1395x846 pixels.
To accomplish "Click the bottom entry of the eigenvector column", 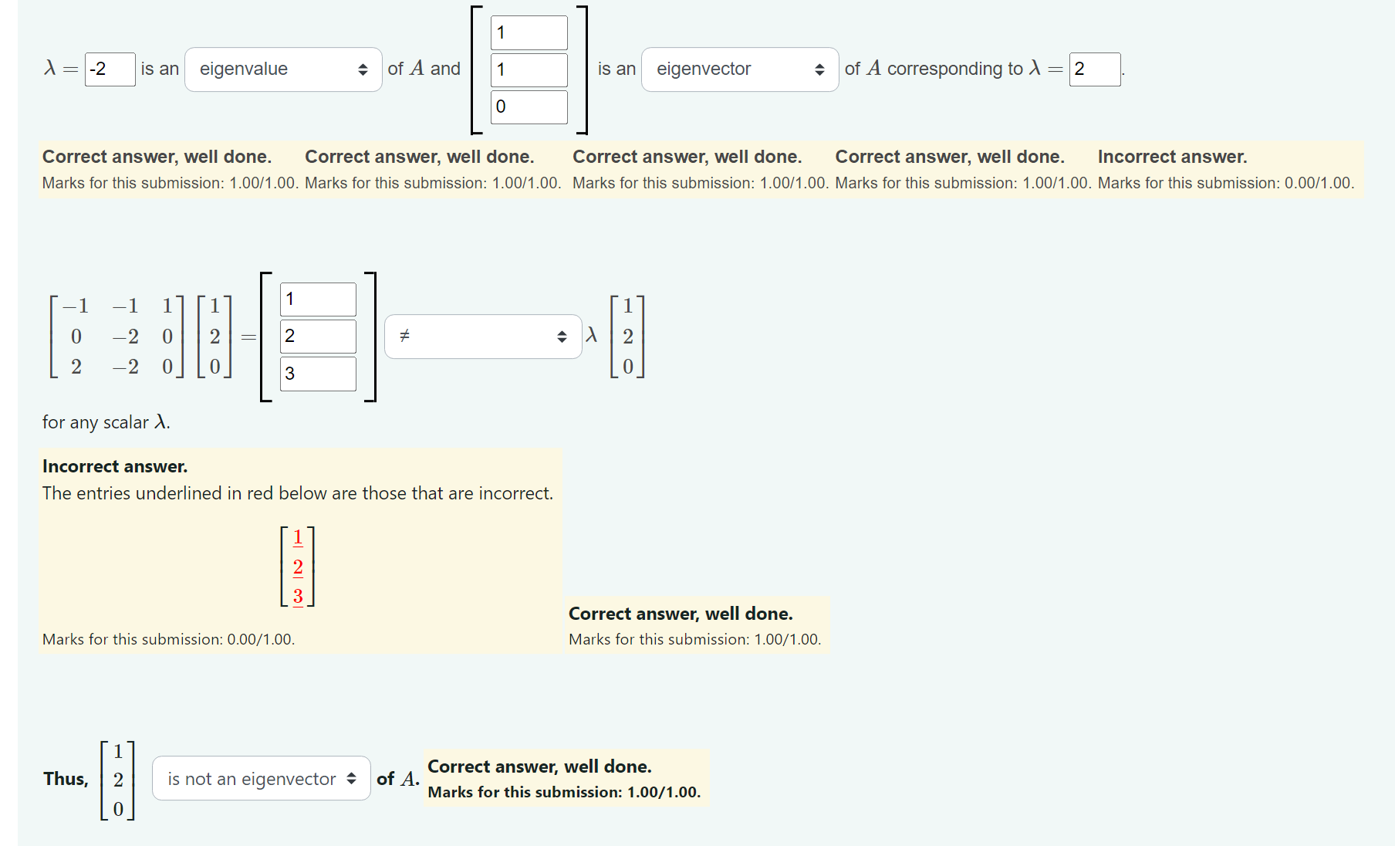I will pos(529,107).
